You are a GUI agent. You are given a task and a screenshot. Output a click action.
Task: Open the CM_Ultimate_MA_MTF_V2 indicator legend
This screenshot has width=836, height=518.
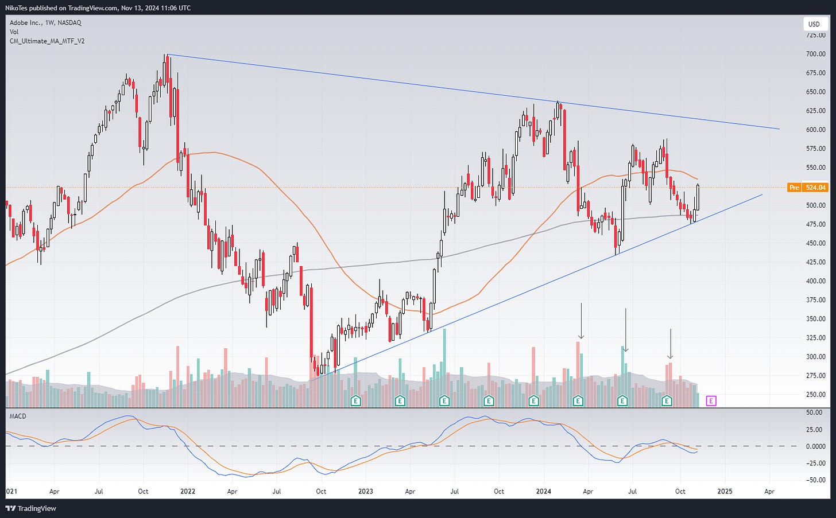coord(47,41)
